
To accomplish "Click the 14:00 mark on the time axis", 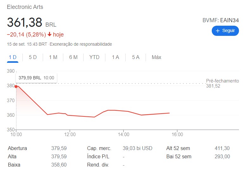I will (x=123, y=134).
